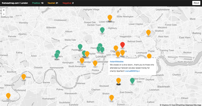Click the About button
This screenshot has height=106, width=202.
pos(196,3)
